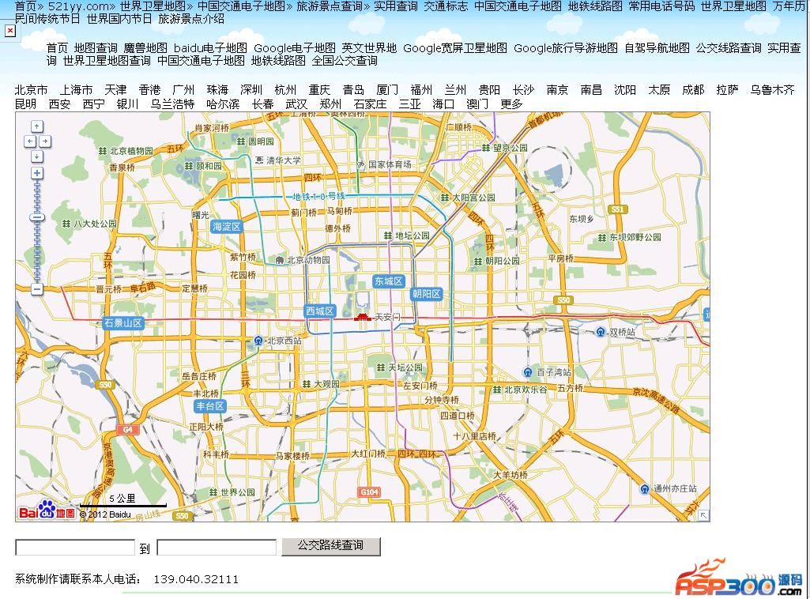
Task: Click the 公交路线查询 button
Action: [330, 546]
